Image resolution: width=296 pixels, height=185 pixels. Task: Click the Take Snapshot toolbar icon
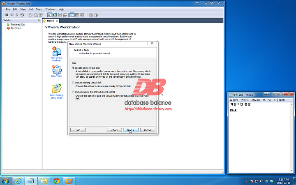click(30, 15)
